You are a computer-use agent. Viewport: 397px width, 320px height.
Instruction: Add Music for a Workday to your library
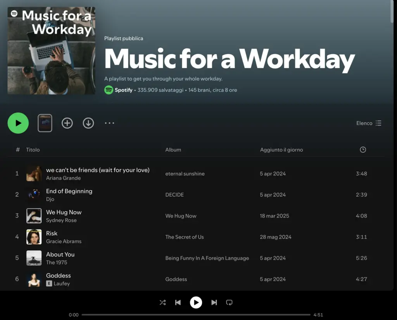click(67, 123)
